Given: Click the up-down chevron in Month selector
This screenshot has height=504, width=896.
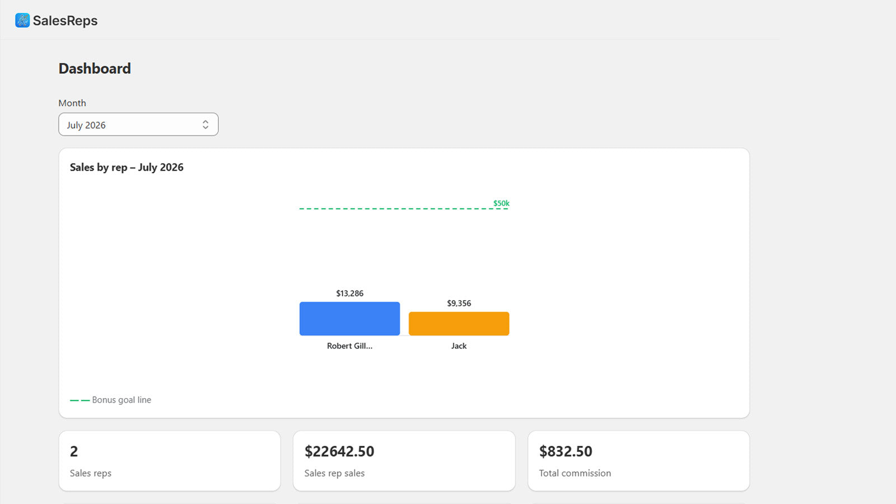Looking at the screenshot, I should click(x=206, y=125).
